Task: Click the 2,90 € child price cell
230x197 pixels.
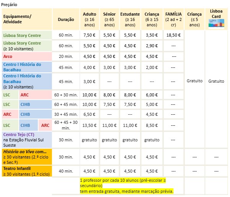Action: (152, 45)
